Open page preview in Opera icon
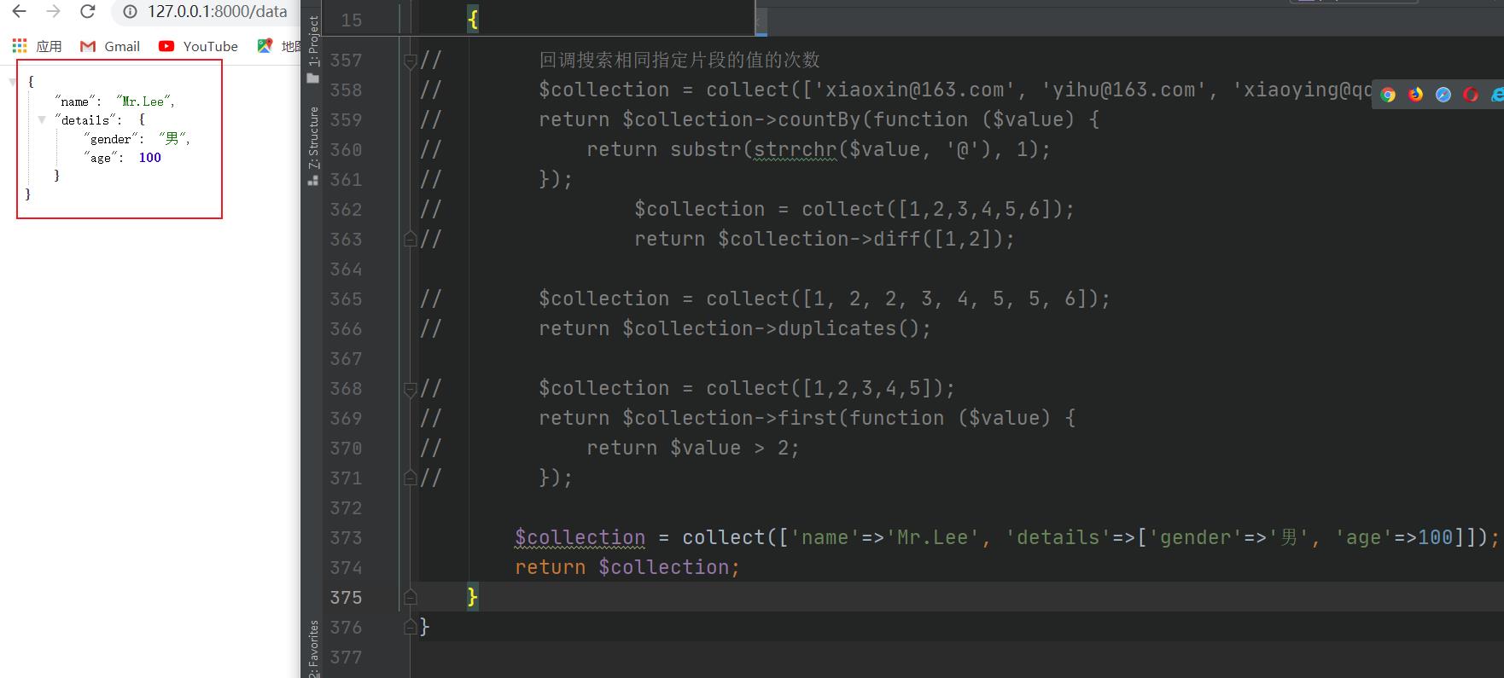Image resolution: width=1504 pixels, height=678 pixels. click(1470, 95)
